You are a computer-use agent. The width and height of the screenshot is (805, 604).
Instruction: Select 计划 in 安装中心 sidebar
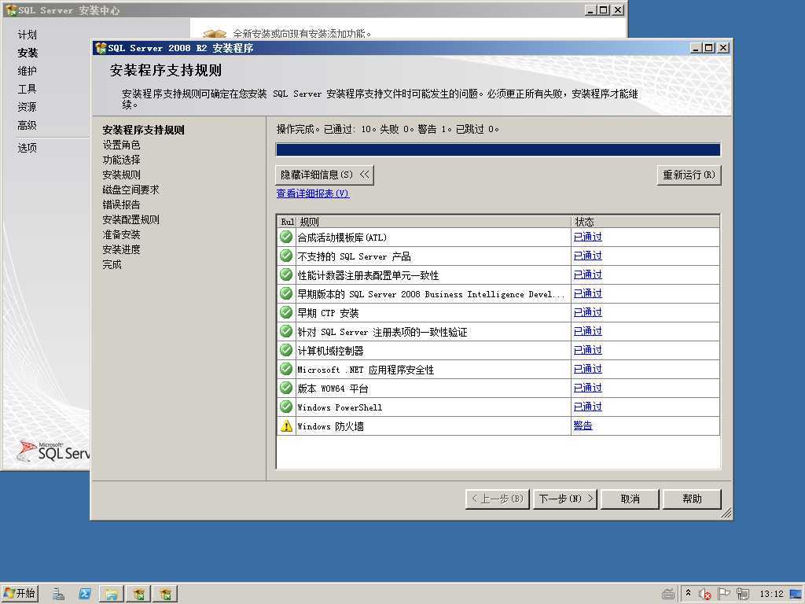point(28,35)
